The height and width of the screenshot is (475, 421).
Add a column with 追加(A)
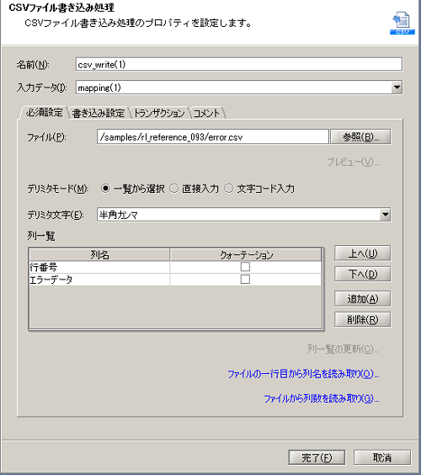pyautogui.click(x=363, y=299)
